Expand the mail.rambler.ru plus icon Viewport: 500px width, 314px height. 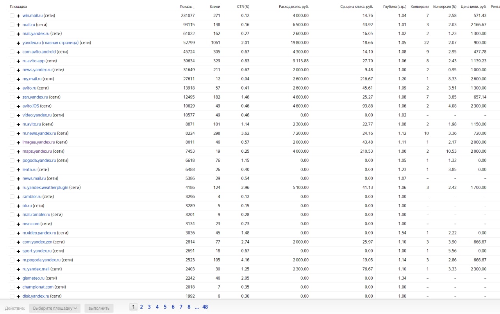[18, 215]
